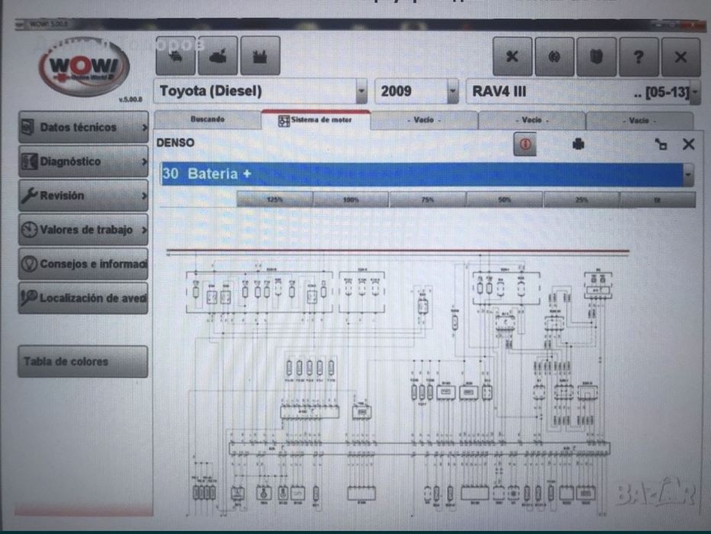Select the second Vacío tab

pos(532,120)
